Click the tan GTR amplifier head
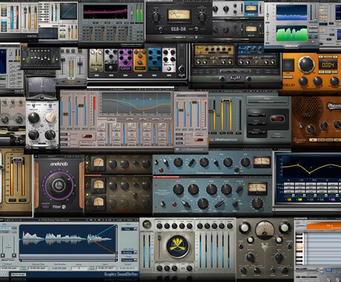This screenshot has height=282, width=341. click(214, 56)
